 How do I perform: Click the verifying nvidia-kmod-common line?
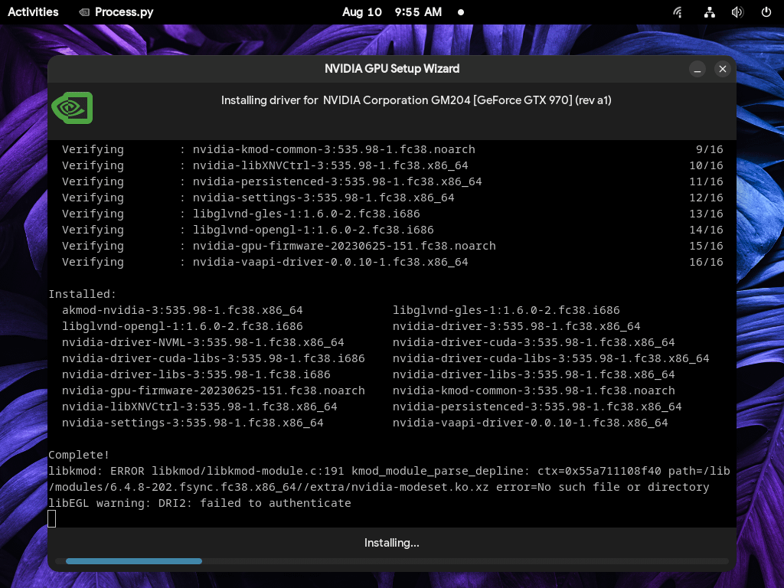tap(393, 149)
